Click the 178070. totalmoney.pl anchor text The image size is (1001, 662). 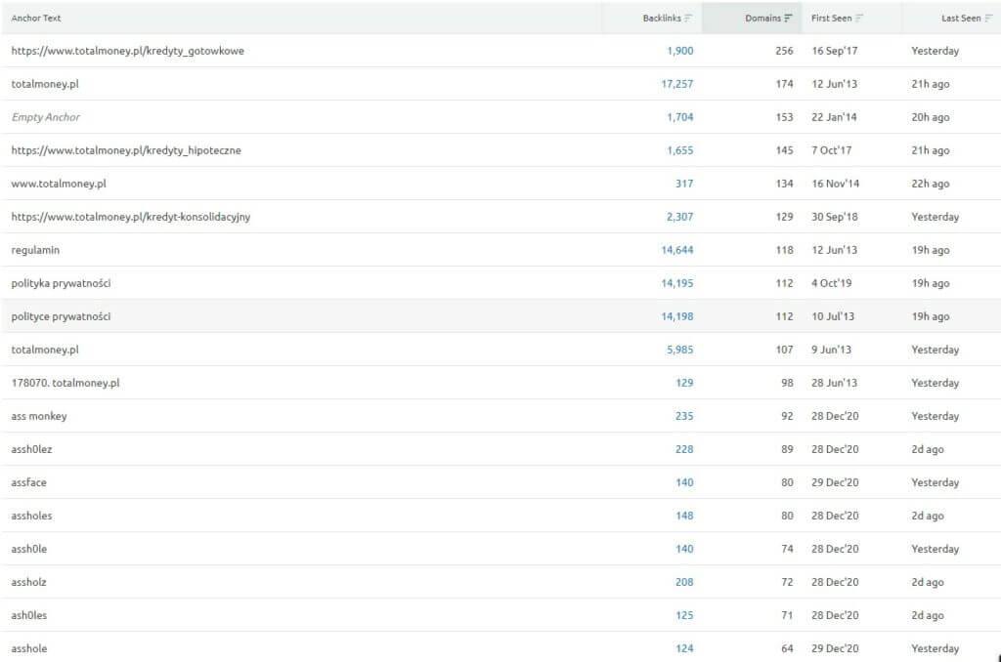point(65,383)
